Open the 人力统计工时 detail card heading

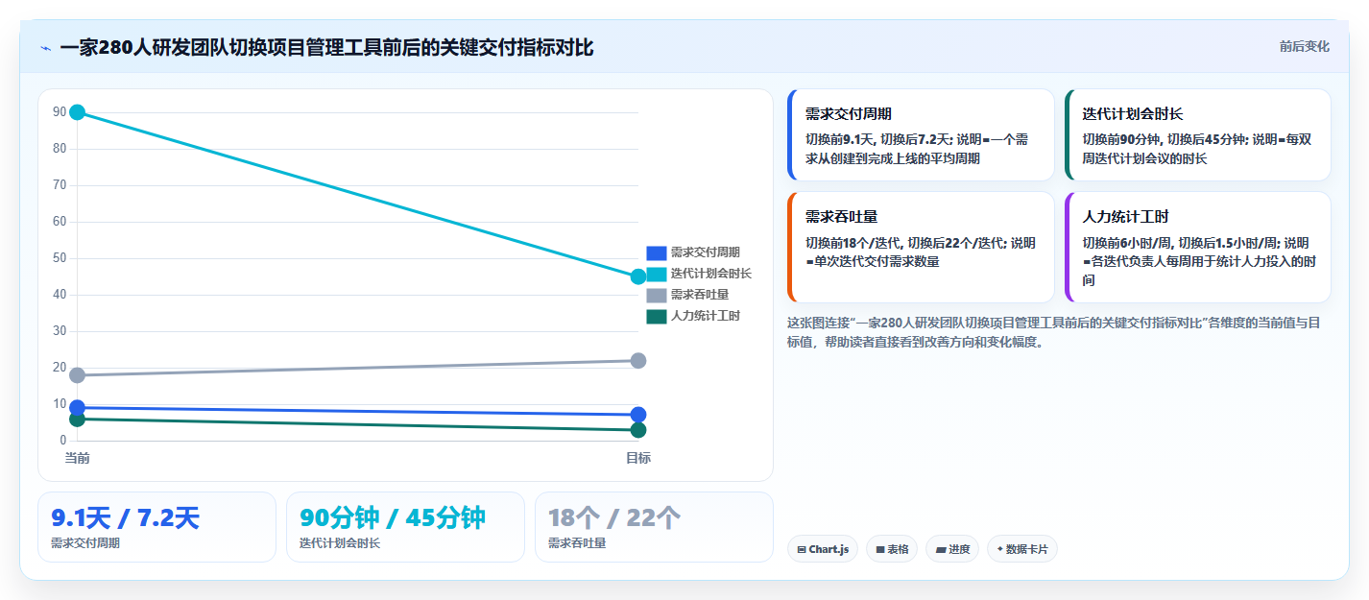(1126, 217)
